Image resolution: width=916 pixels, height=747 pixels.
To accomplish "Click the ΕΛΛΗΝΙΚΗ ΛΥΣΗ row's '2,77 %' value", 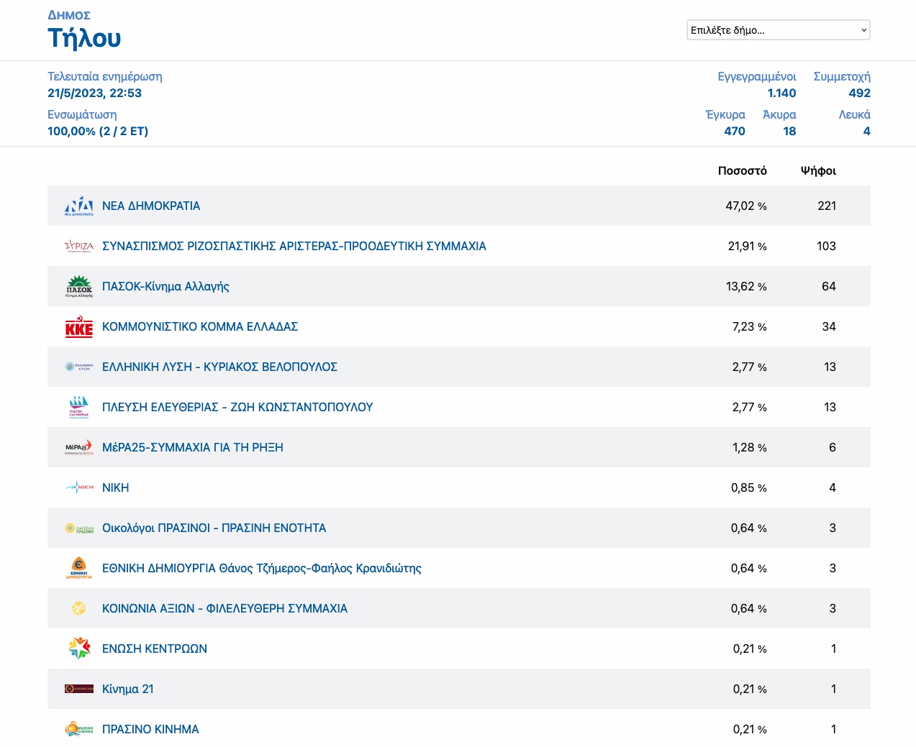I will [750, 367].
